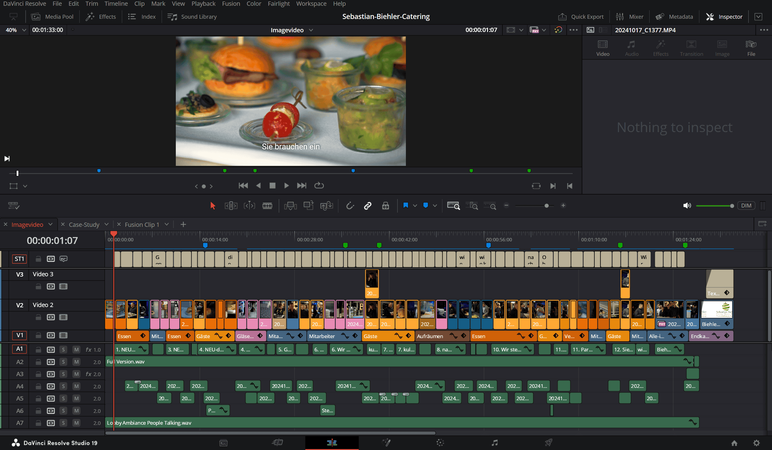This screenshot has height=450, width=772.
Task: Open the Fusion page icon
Action: (x=387, y=442)
